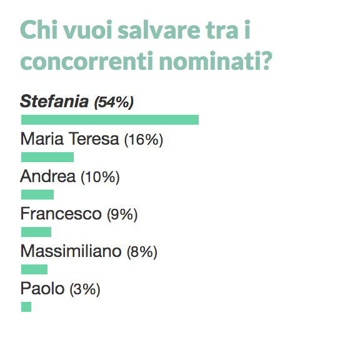Select the Stefania (54%) result label
The image size is (340, 348).
[77, 102]
